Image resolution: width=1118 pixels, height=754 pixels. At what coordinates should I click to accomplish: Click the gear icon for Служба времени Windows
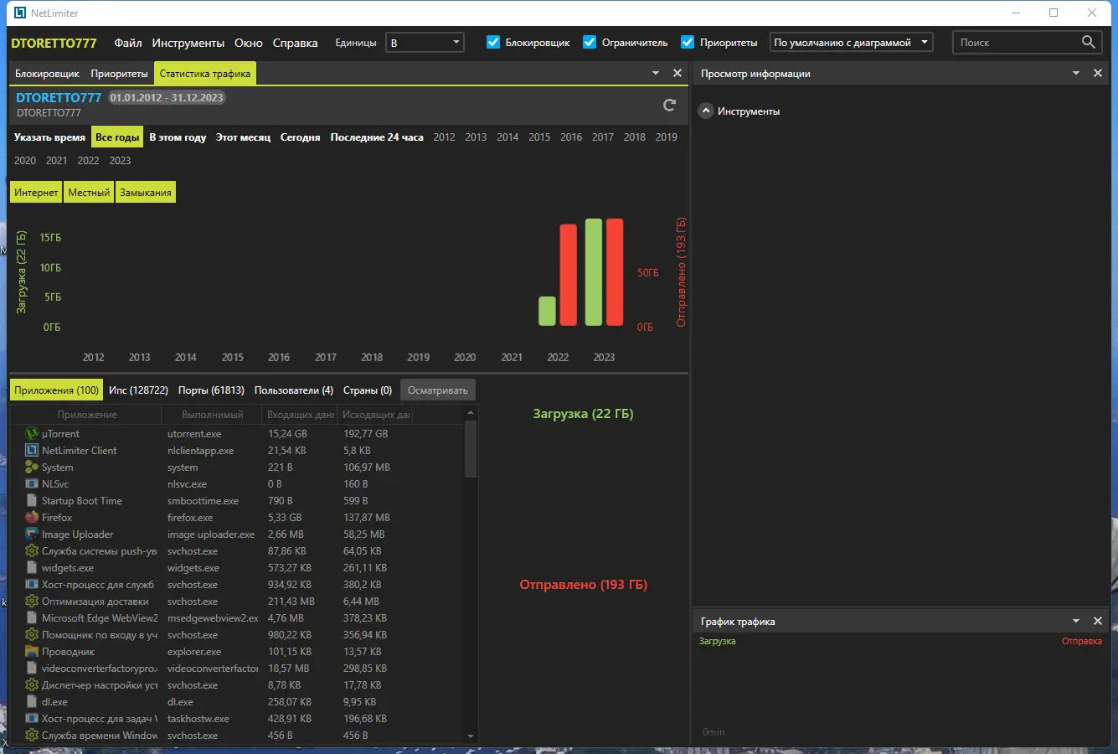pyautogui.click(x=32, y=736)
